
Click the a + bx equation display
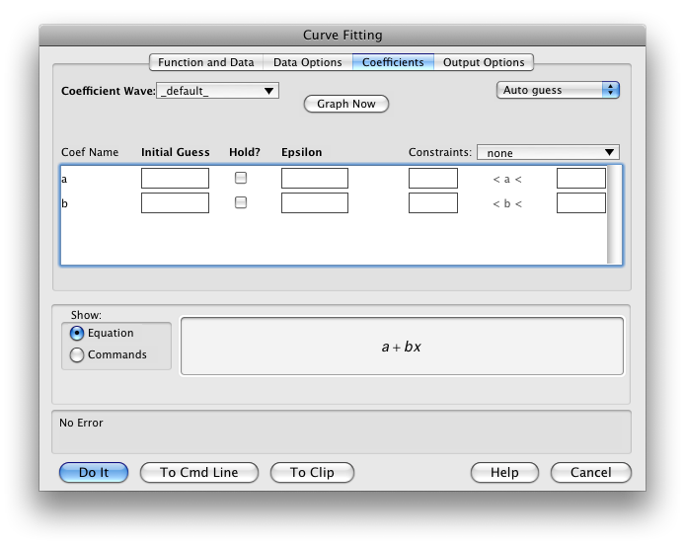(x=402, y=347)
